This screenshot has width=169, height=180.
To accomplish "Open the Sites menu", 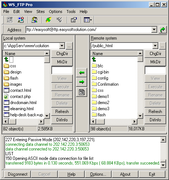I will tap(41, 12).
